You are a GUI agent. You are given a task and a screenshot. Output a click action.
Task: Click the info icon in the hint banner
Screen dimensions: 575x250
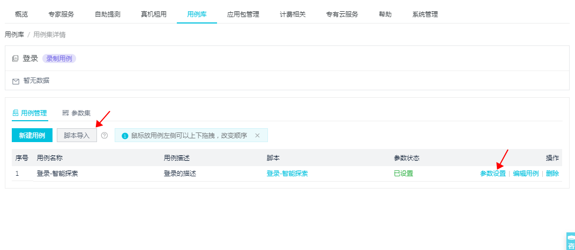pos(125,136)
